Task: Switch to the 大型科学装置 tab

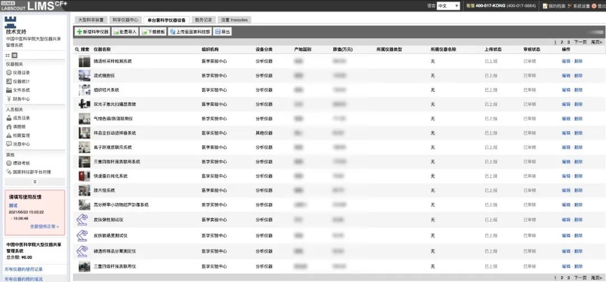Action: (89, 20)
